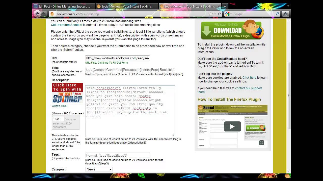This screenshot has height=181, width=323.
Task: Select the third SocialMonkee tab
Action: [x=190, y=6]
